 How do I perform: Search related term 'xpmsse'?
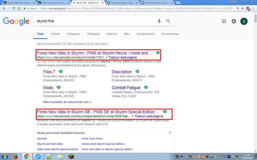click(42, 138)
